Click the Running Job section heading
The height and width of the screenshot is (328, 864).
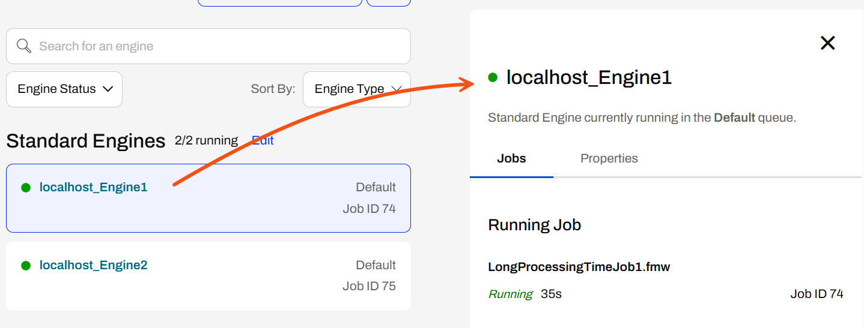(534, 225)
